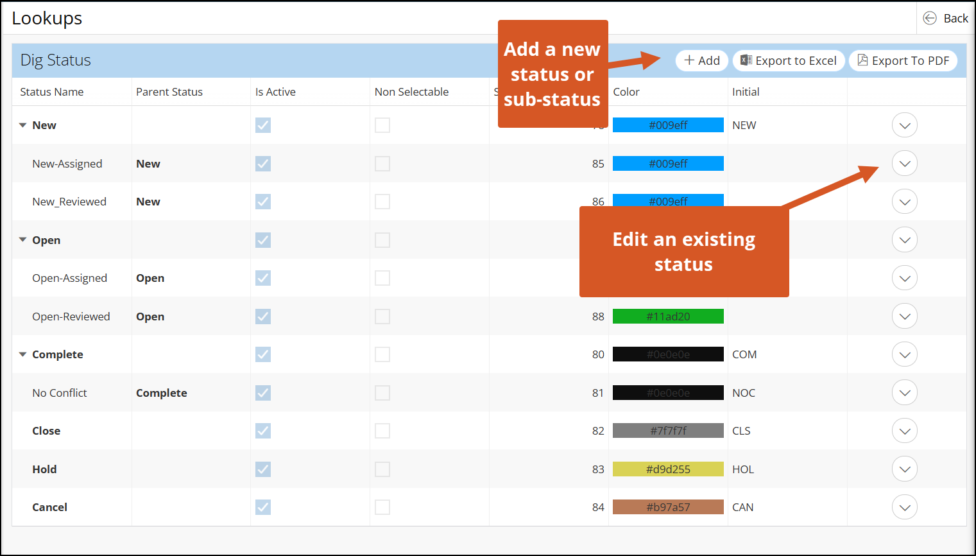
Task: Open the circular chevron menu for the Cancel row
Action: [x=904, y=507]
